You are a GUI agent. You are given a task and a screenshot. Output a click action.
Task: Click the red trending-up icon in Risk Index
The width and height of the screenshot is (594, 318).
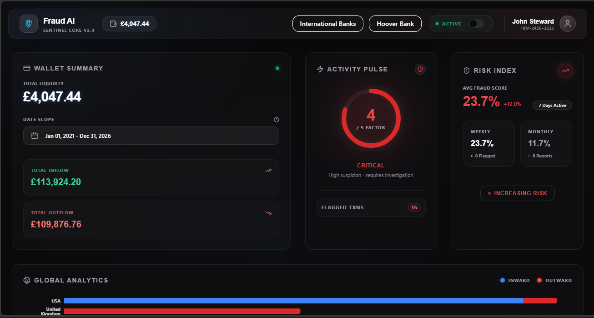(x=565, y=71)
